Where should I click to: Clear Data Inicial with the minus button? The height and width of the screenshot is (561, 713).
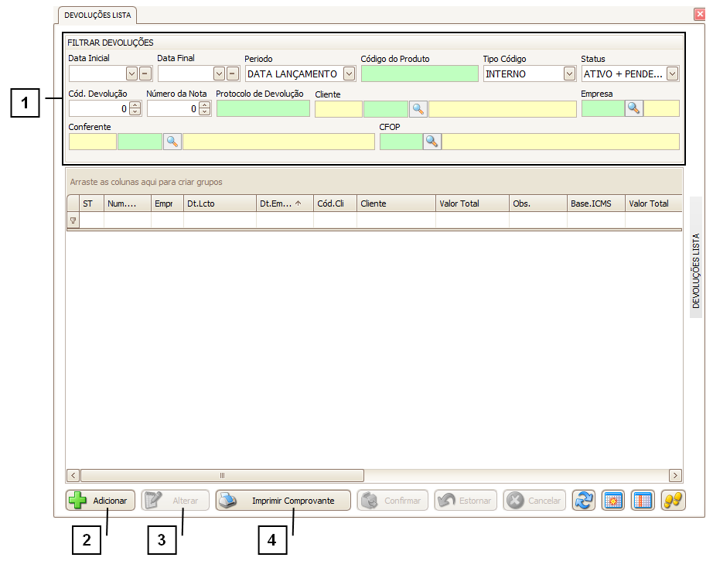(x=145, y=74)
